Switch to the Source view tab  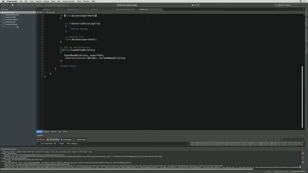pyautogui.click(x=39, y=132)
